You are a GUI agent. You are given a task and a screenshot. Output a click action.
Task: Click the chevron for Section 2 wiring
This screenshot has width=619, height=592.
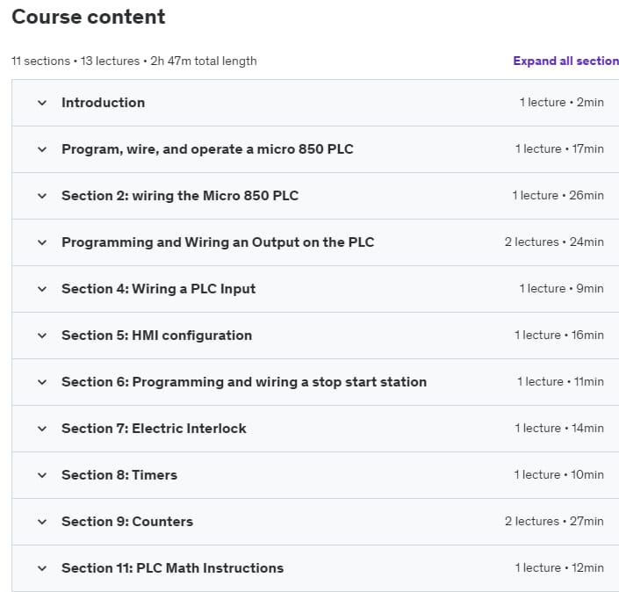(x=41, y=196)
